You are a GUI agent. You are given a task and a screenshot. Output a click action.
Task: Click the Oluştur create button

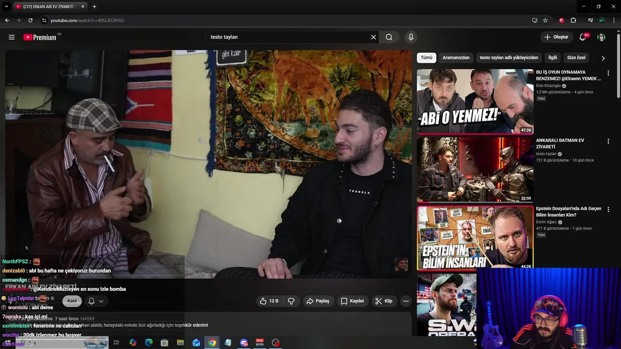point(556,37)
